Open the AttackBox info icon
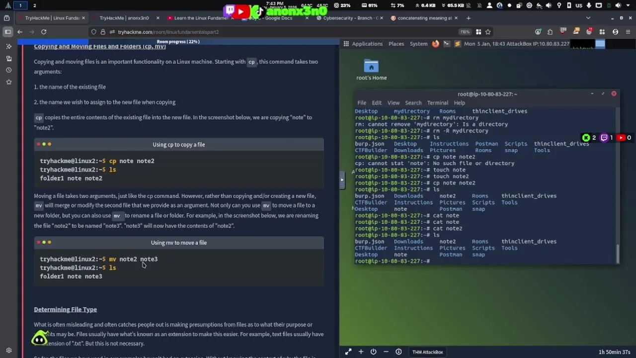 [x=398, y=352]
